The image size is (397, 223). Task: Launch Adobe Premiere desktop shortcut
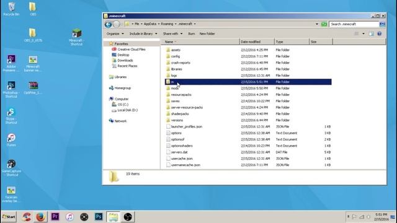[11, 63]
